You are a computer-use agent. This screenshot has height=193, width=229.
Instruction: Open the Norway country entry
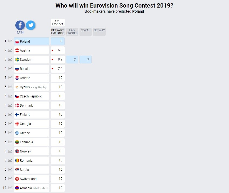tap(32, 151)
